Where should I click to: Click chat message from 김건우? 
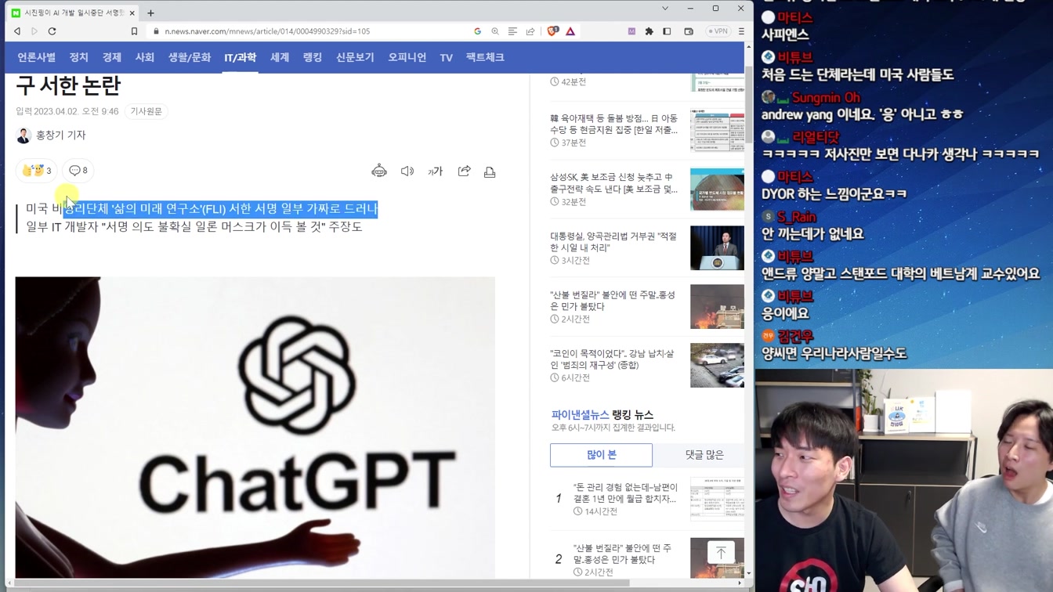click(x=834, y=353)
